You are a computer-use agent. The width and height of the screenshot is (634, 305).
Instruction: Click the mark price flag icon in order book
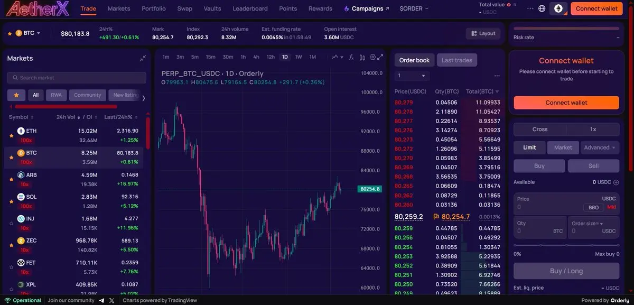pyautogui.click(x=436, y=216)
